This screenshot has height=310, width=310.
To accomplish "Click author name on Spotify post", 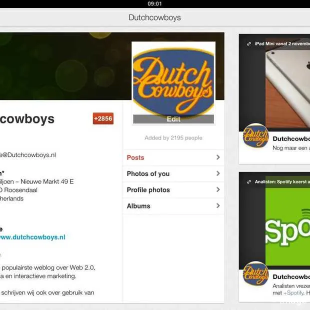I will (x=291, y=277).
